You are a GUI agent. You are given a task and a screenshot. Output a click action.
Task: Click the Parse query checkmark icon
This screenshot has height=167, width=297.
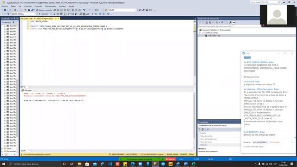(54, 14)
